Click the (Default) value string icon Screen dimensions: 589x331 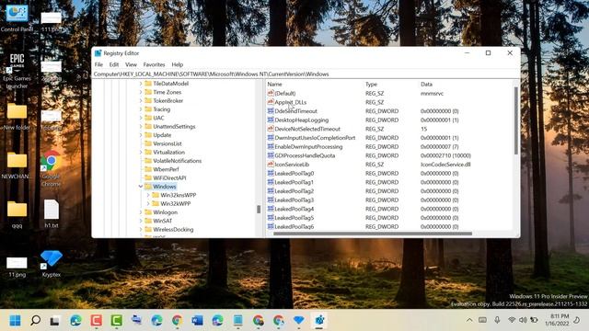(271, 93)
